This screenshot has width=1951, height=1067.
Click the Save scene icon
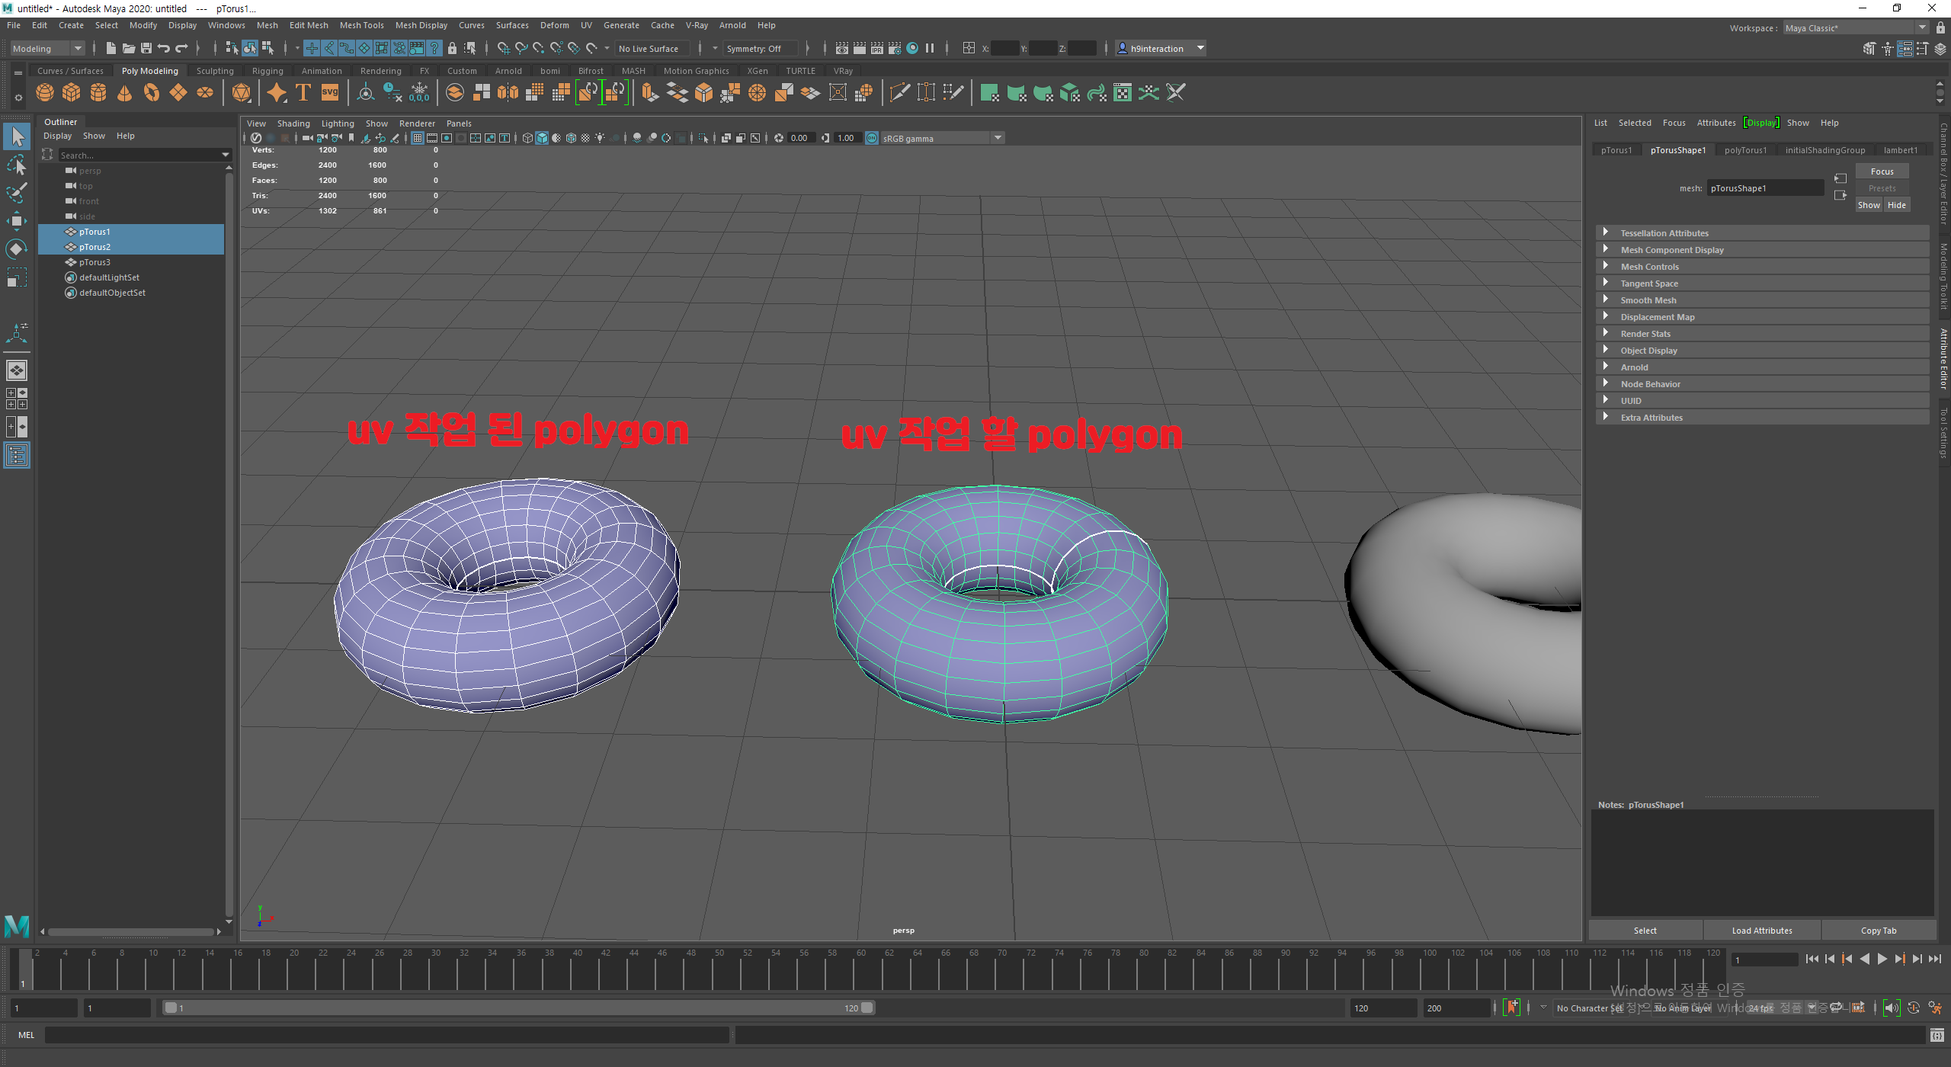coord(146,49)
